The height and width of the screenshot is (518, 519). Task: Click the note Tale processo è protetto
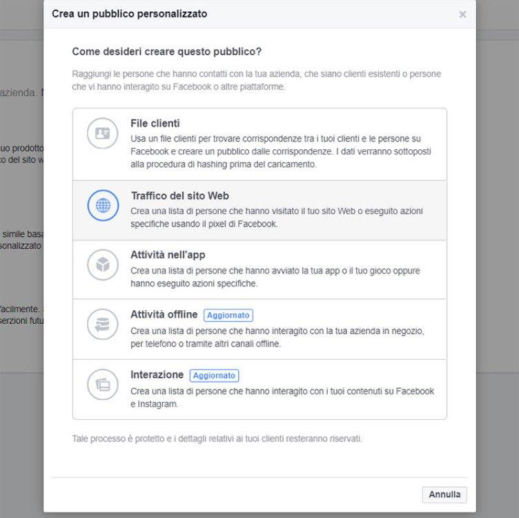(x=217, y=439)
